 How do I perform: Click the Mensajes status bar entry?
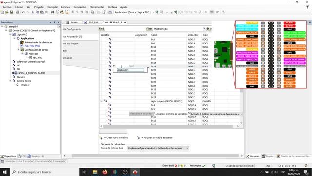(34, 161)
